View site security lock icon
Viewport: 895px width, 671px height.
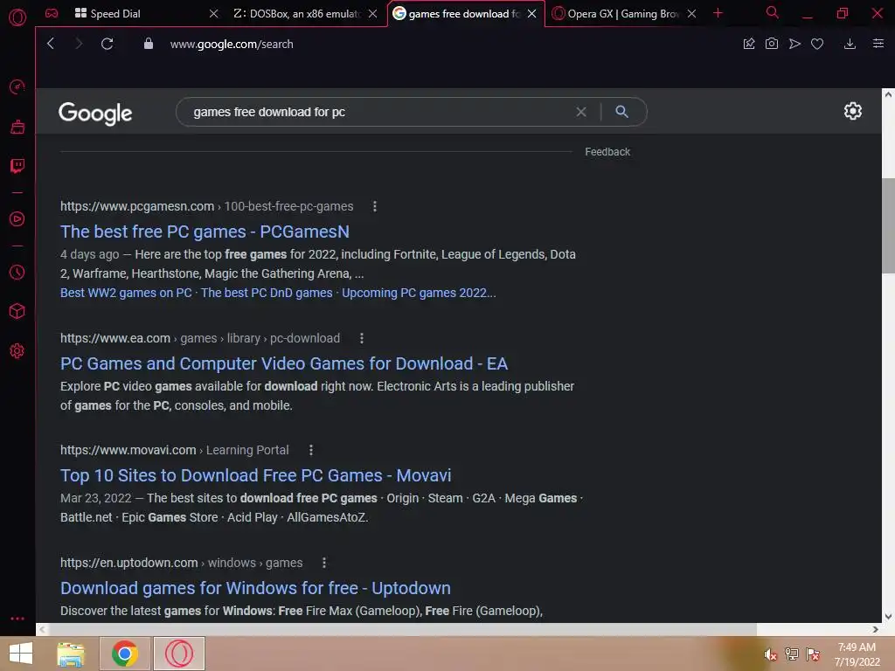click(149, 44)
